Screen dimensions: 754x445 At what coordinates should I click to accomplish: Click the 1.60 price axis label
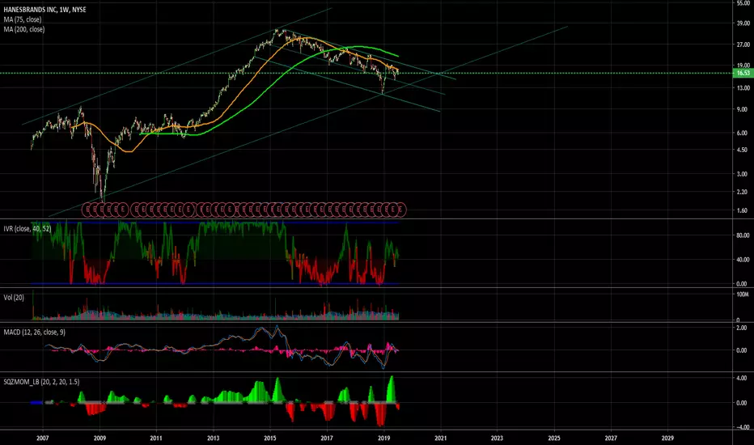[743, 210]
